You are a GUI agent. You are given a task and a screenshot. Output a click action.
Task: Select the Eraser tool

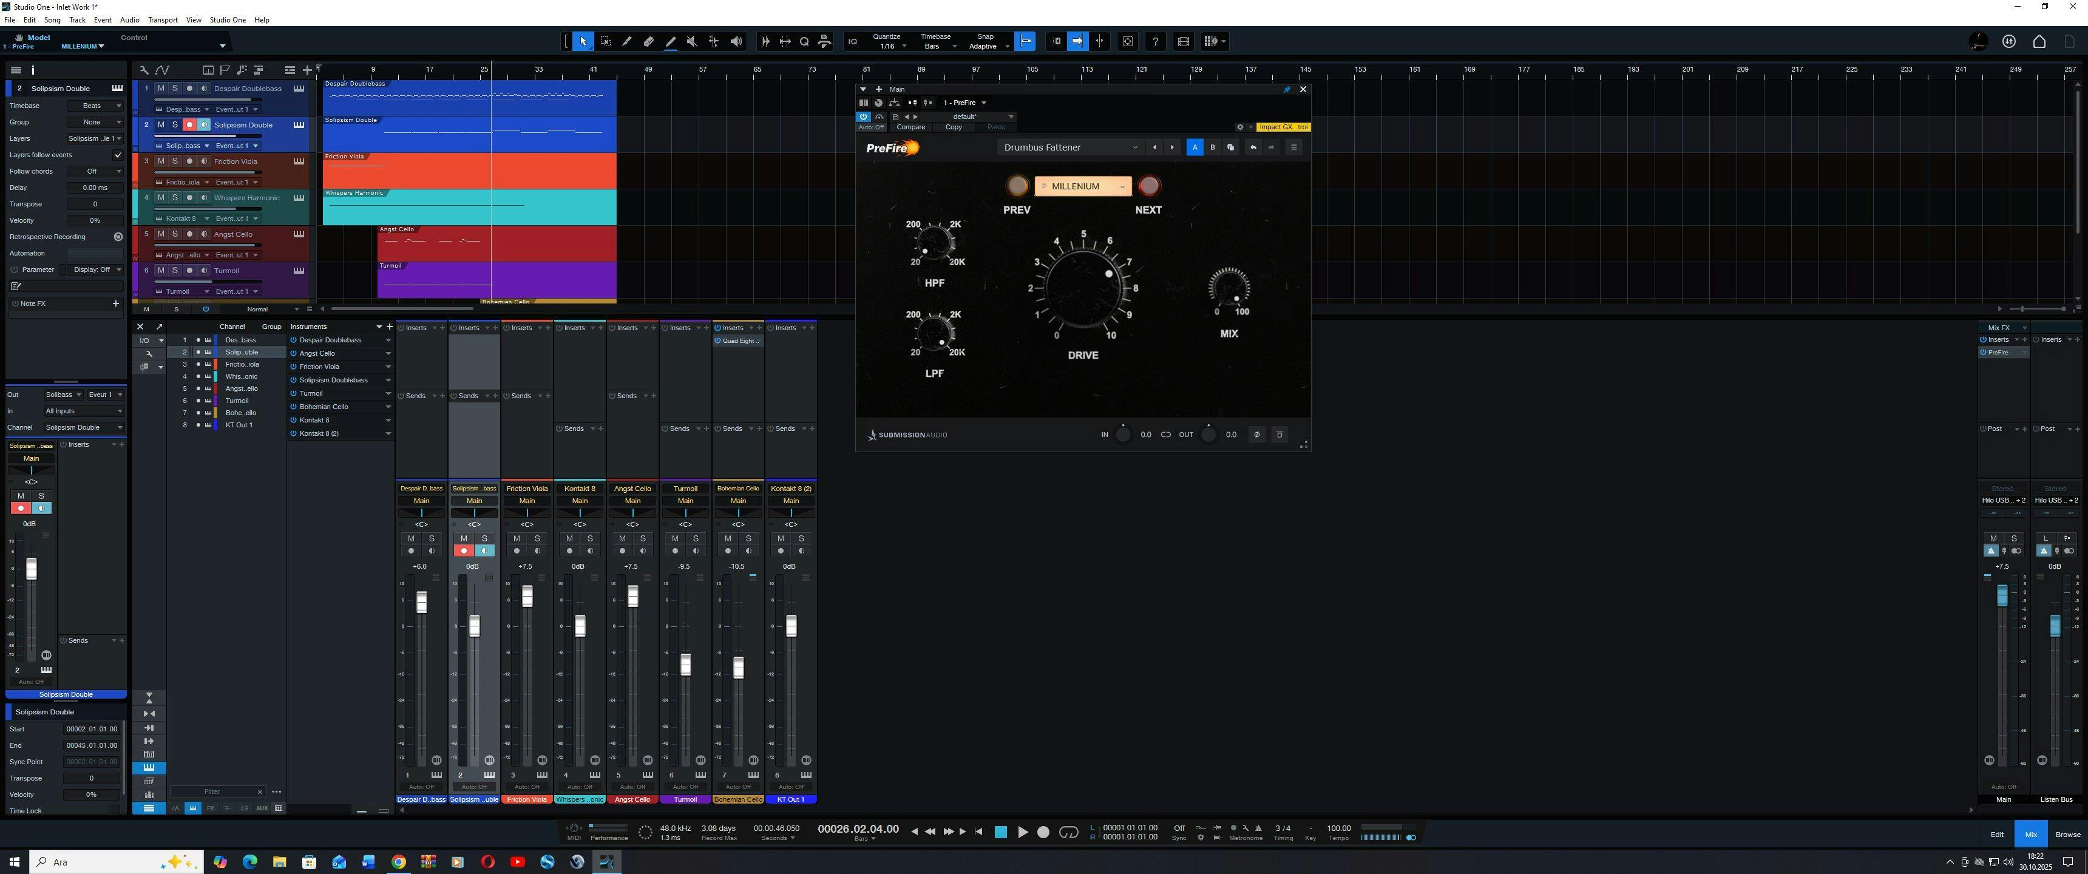pos(648,41)
